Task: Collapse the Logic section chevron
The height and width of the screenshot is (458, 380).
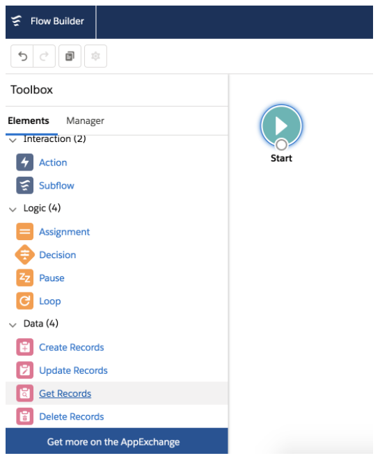Action: click(13, 210)
